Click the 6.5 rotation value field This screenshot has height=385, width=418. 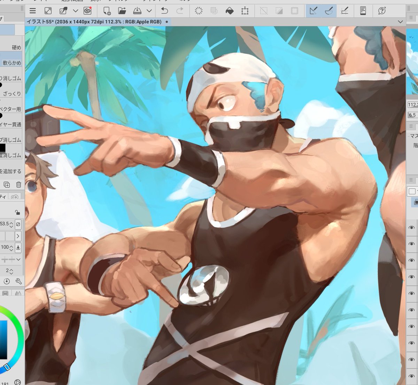click(413, 115)
